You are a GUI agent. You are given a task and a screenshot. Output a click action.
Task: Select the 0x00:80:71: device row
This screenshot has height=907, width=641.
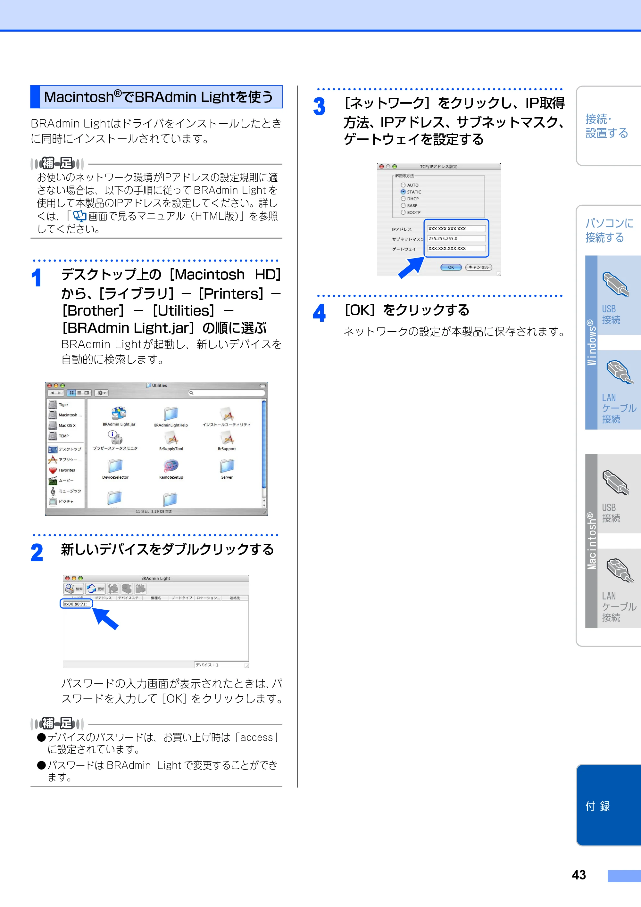coord(76,604)
